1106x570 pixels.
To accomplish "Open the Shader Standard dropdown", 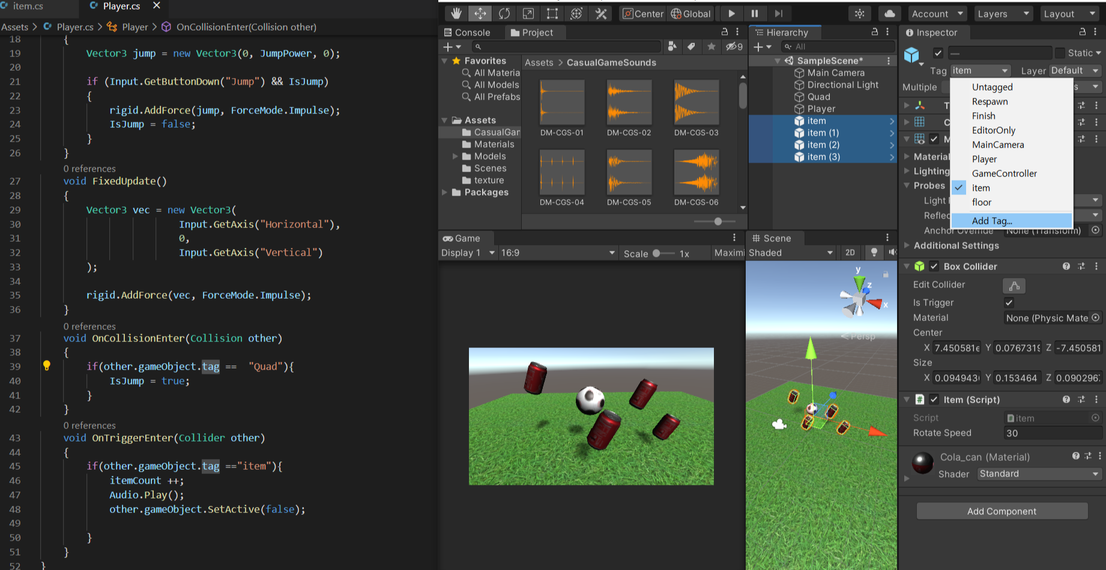I will [1039, 474].
